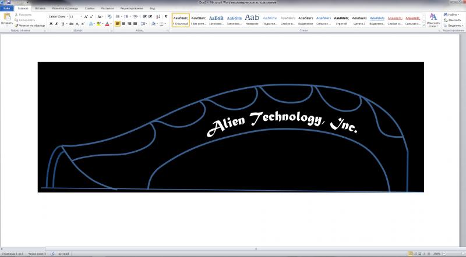Image resolution: width=466 pixels, height=257 pixels.
Task: Decrease font size with shrink-font icon
Action: tap(91, 17)
